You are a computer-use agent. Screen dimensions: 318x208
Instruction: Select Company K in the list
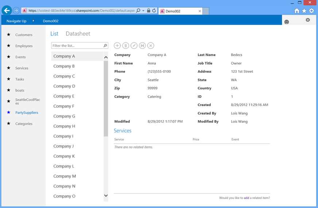tap(77, 156)
